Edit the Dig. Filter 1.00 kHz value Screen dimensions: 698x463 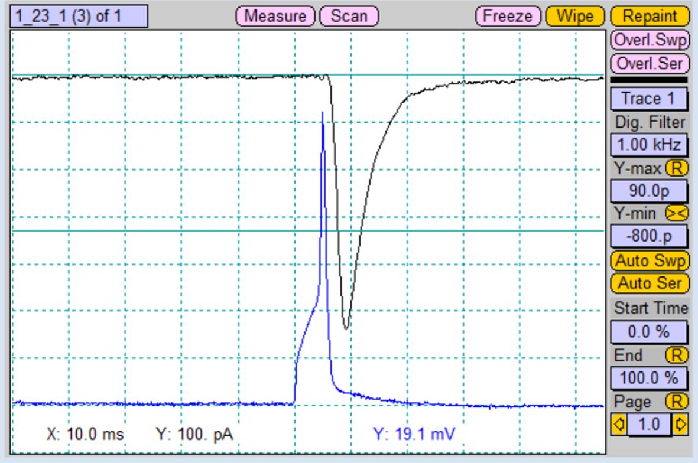click(x=648, y=145)
